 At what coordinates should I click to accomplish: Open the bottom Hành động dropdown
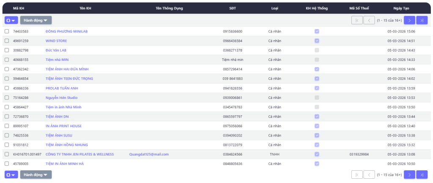[36, 175]
